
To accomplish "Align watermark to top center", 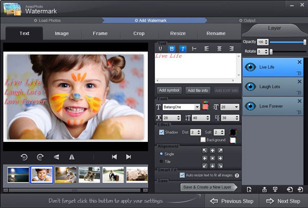I will click(x=213, y=151).
